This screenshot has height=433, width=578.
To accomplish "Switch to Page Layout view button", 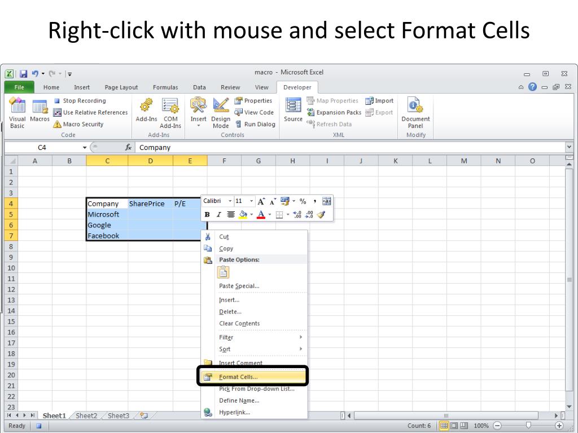I will 454,426.
